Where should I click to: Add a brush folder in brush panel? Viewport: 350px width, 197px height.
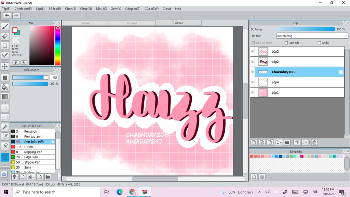pos(48,177)
